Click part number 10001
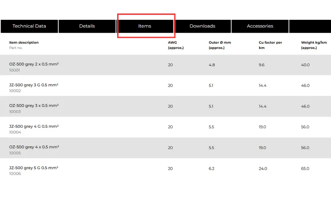The height and width of the screenshot is (198, 331). click(x=15, y=70)
